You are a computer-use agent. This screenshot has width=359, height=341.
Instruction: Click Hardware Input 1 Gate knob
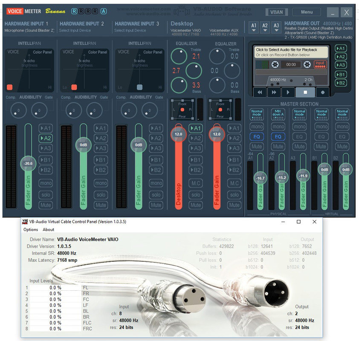pos(39,110)
